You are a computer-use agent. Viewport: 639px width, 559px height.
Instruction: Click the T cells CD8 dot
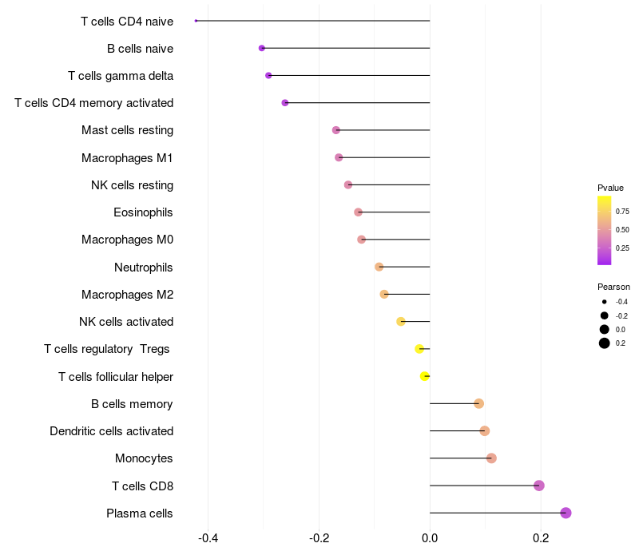[x=538, y=486]
